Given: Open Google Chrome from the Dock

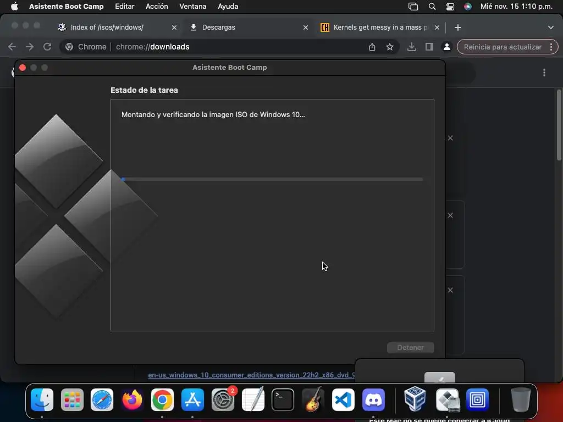Looking at the screenshot, I should point(162,400).
